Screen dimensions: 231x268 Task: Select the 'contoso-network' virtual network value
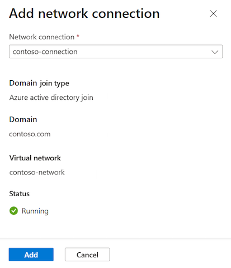[37, 172]
